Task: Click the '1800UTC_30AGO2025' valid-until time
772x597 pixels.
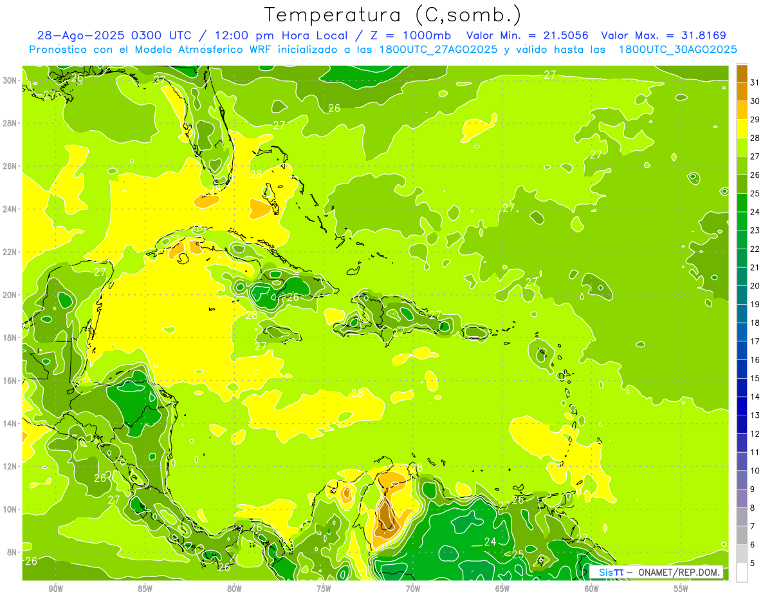Action: pyautogui.click(x=677, y=50)
